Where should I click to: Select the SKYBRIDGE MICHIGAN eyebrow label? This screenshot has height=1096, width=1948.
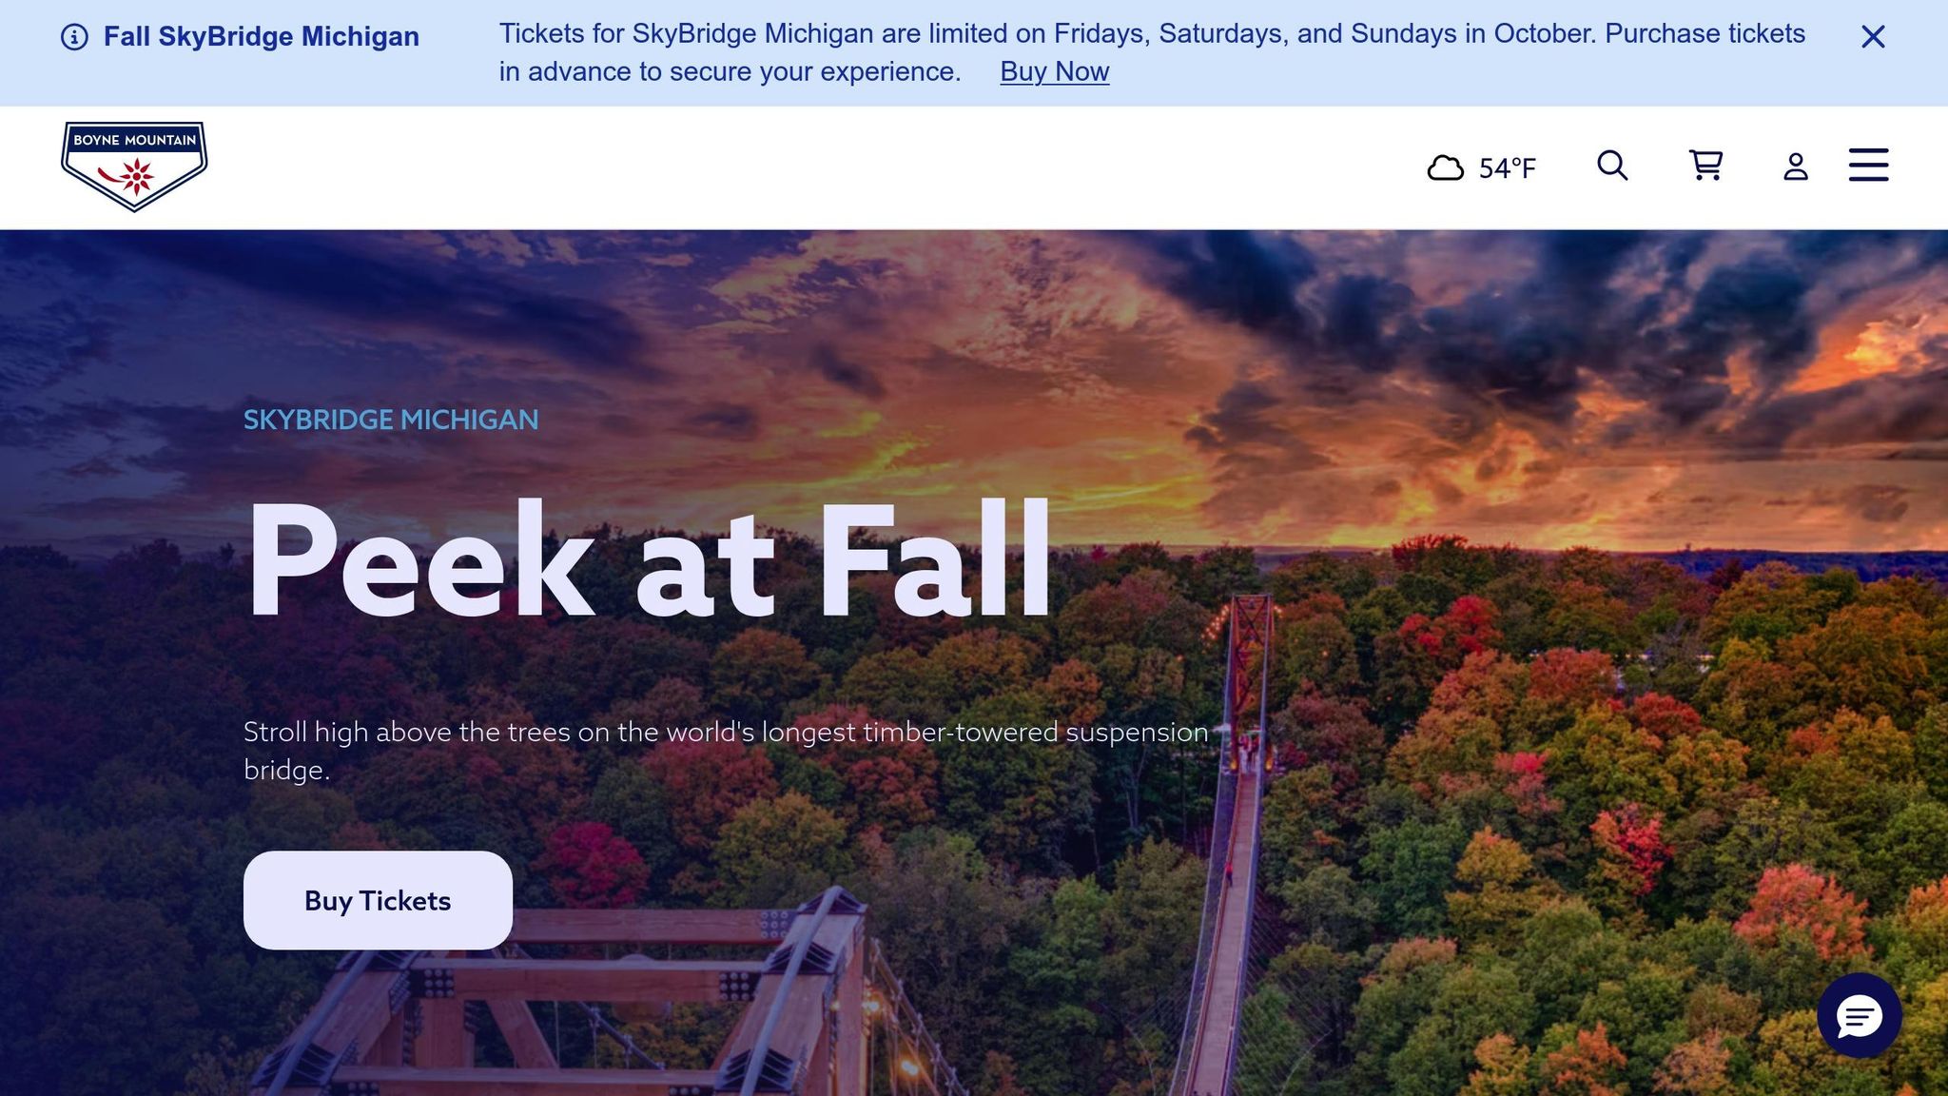[x=391, y=420]
